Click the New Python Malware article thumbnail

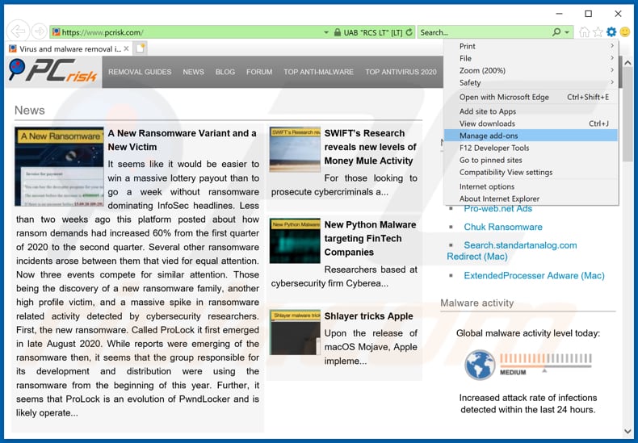click(x=295, y=240)
